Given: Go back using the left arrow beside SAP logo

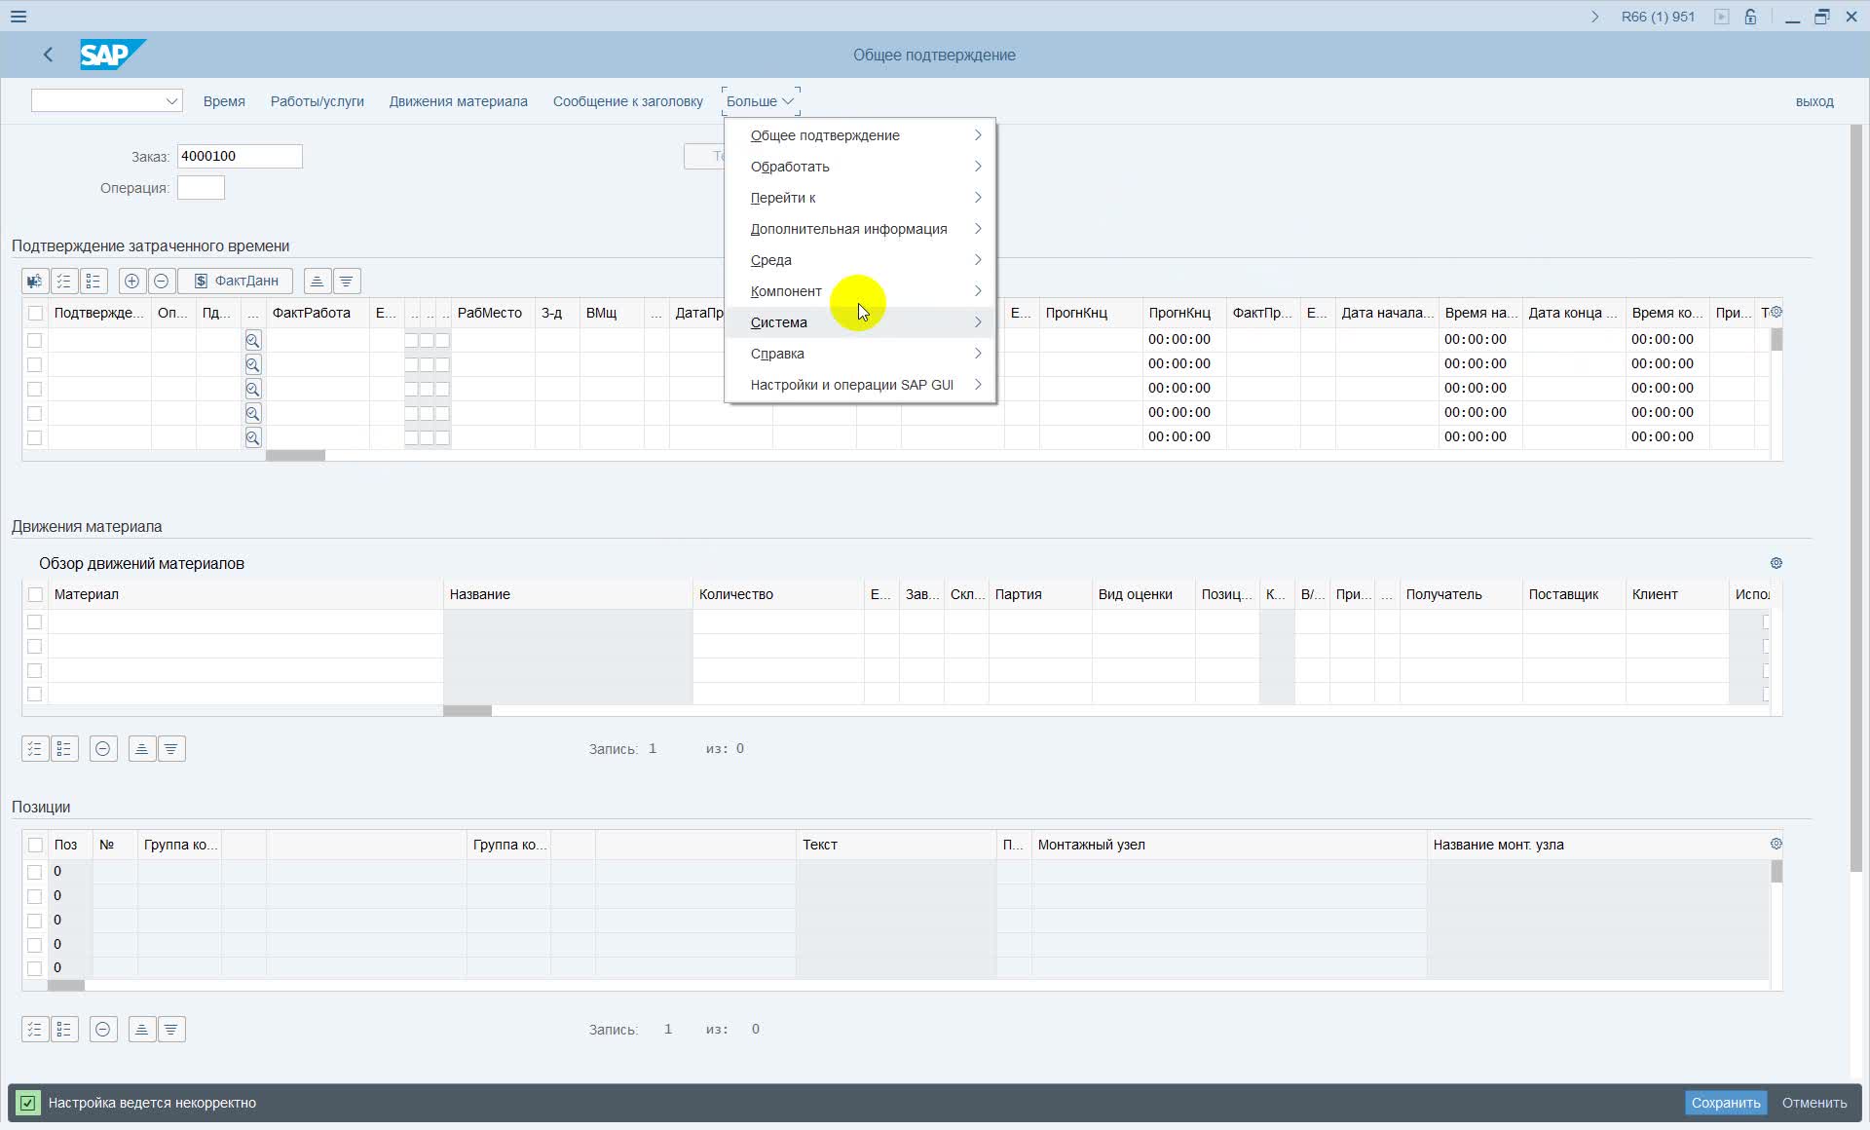Looking at the screenshot, I should point(48,55).
